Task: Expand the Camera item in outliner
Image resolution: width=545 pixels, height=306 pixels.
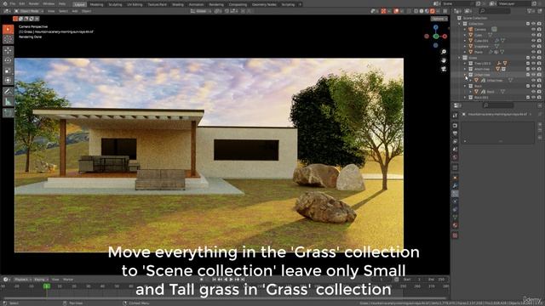Action: (465, 30)
